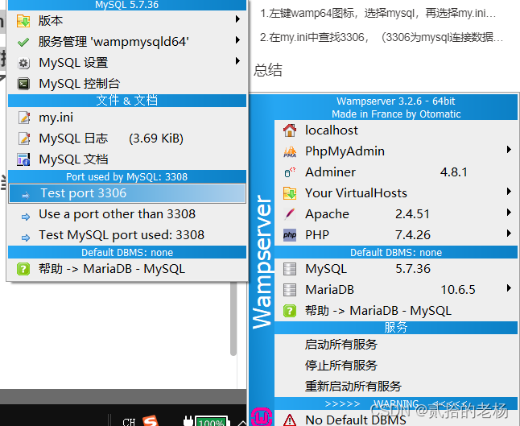Image resolution: width=520 pixels, height=426 pixels.
Task: Click the Your VirtualHosts folder icon
Action: [x=290, y=193]
